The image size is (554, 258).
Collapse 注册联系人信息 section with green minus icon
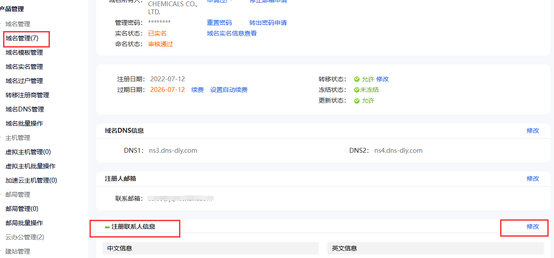[x=107, y=227]
